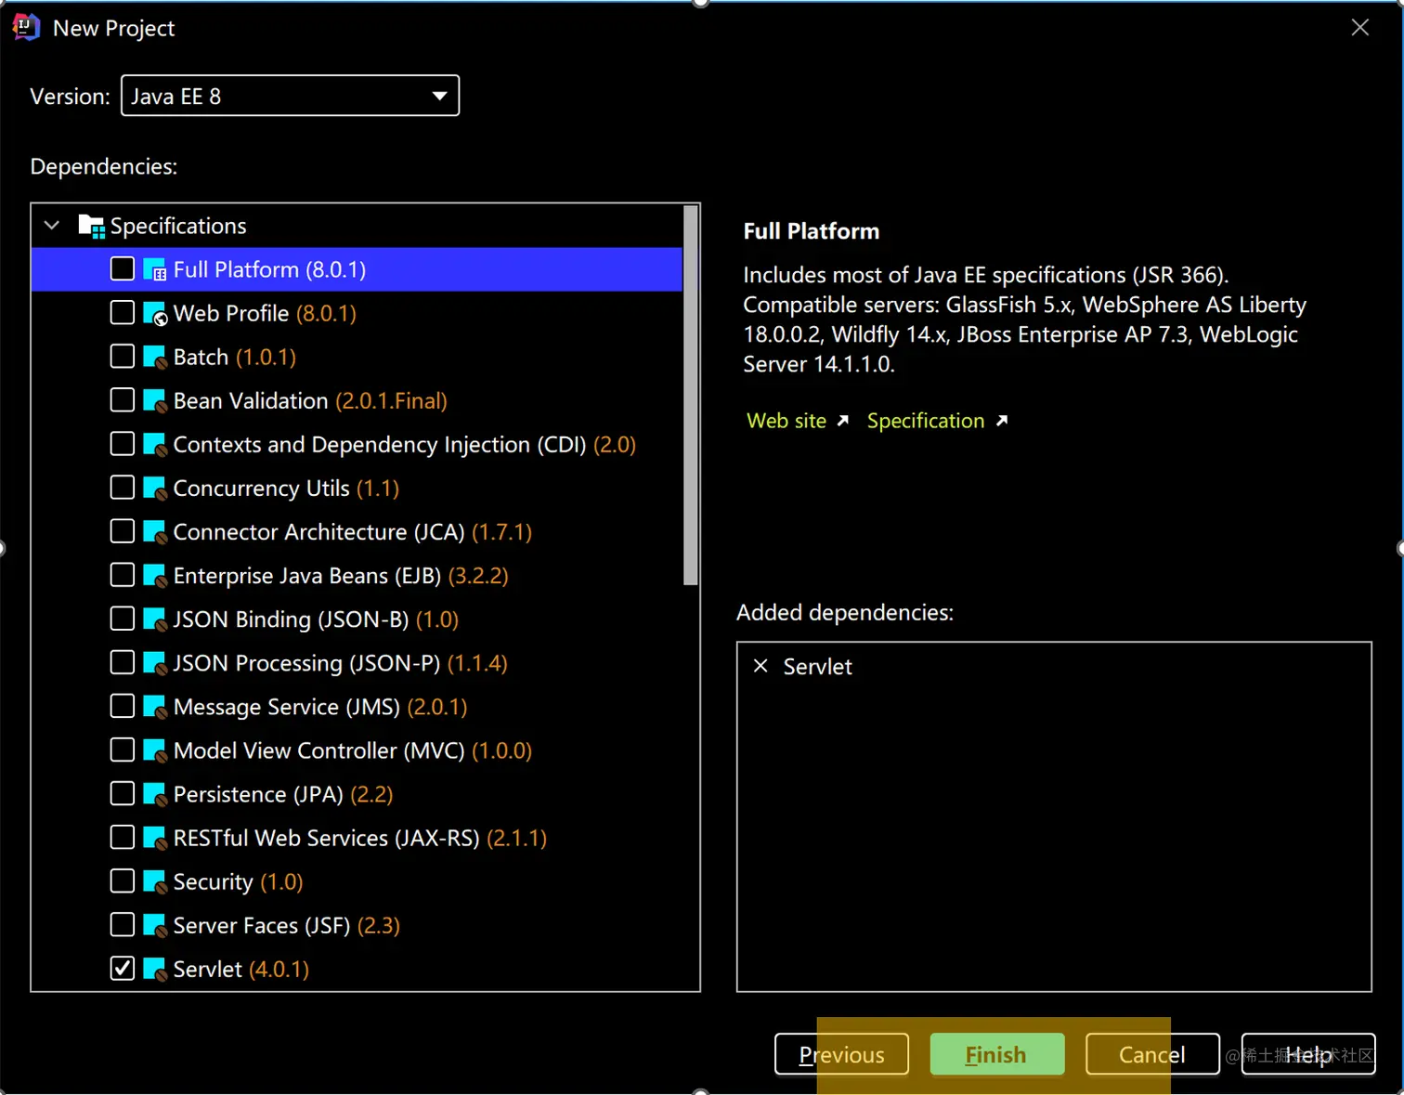Click the Full Platform specification icon
Viewport: 1404px width, 1095px height.
154,269
